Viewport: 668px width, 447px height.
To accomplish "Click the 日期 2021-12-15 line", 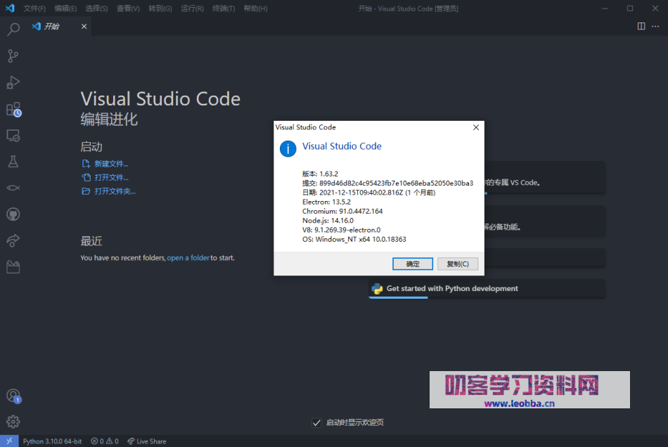I will coord(369,193).
